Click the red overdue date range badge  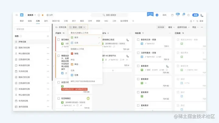point(74,89)
